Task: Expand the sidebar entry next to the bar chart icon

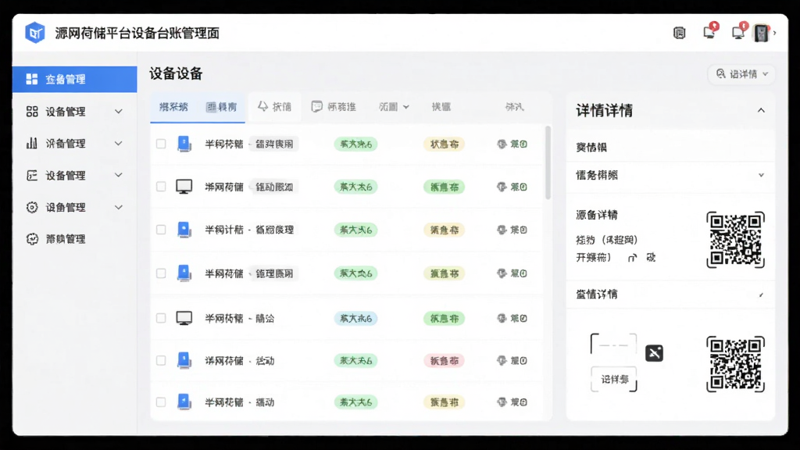Action: click(119, 144)
